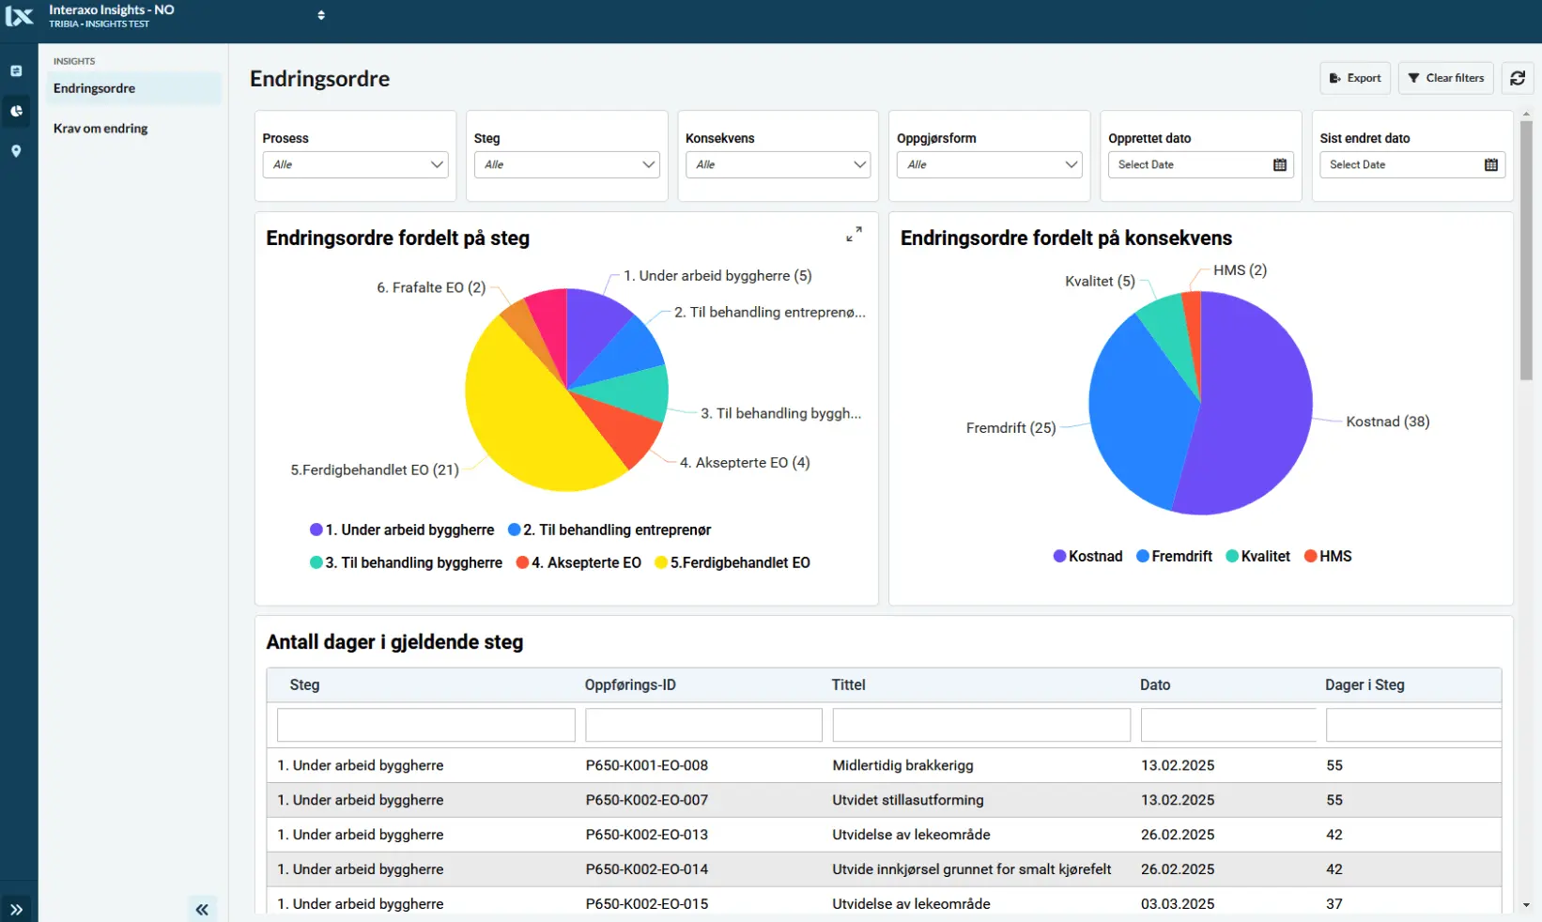Open Krav om endring menu item
This screenshot has height=922, width=1542.
tap(100, 129)
